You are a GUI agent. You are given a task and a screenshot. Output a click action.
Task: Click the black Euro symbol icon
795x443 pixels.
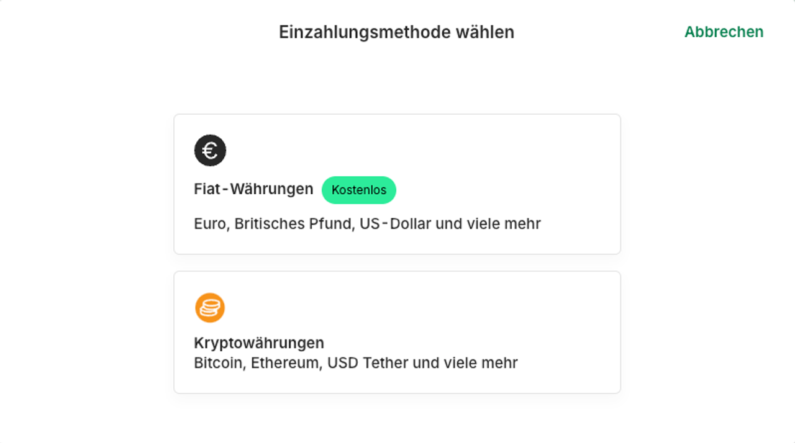pos(210,151)
